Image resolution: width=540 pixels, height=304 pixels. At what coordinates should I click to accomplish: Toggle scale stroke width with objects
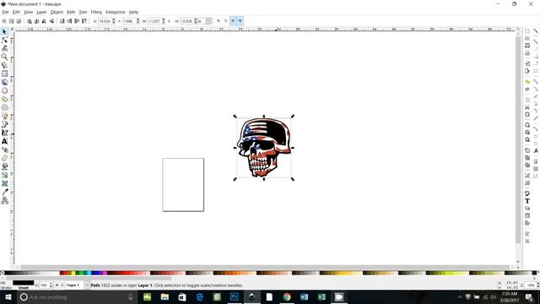coord(218,21)
